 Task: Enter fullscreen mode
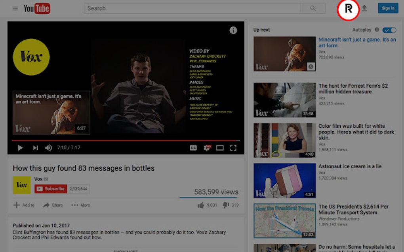[234, 148]
